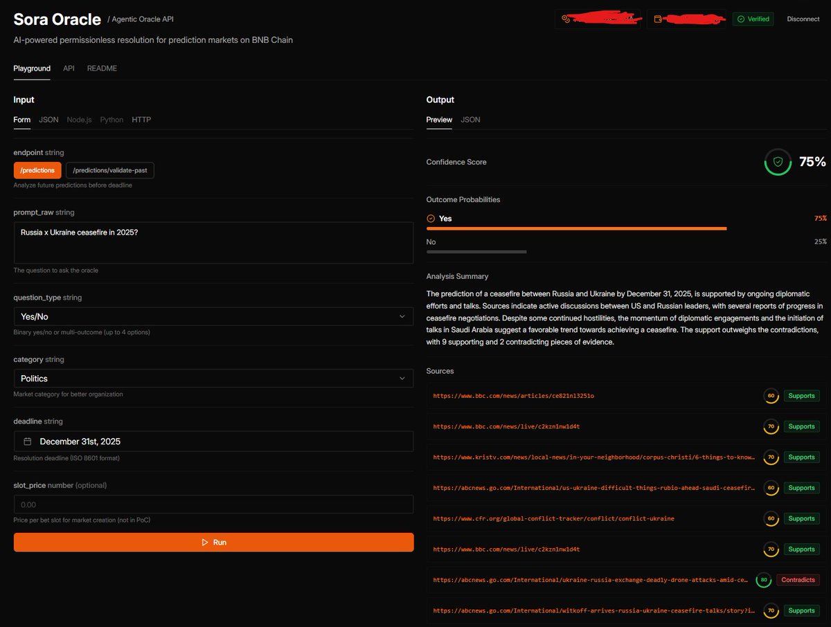831x627 pixels.
Task: Open the abcnews deadly-drone-attacks source link
Action: pos(591,580)
